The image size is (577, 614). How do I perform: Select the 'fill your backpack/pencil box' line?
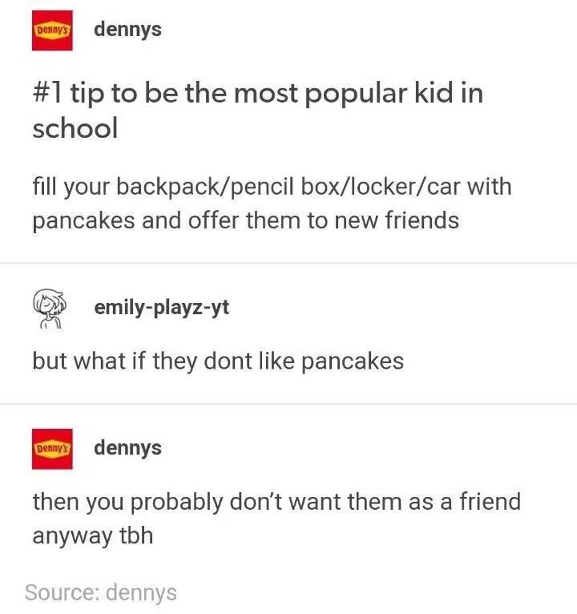[272, 187]
